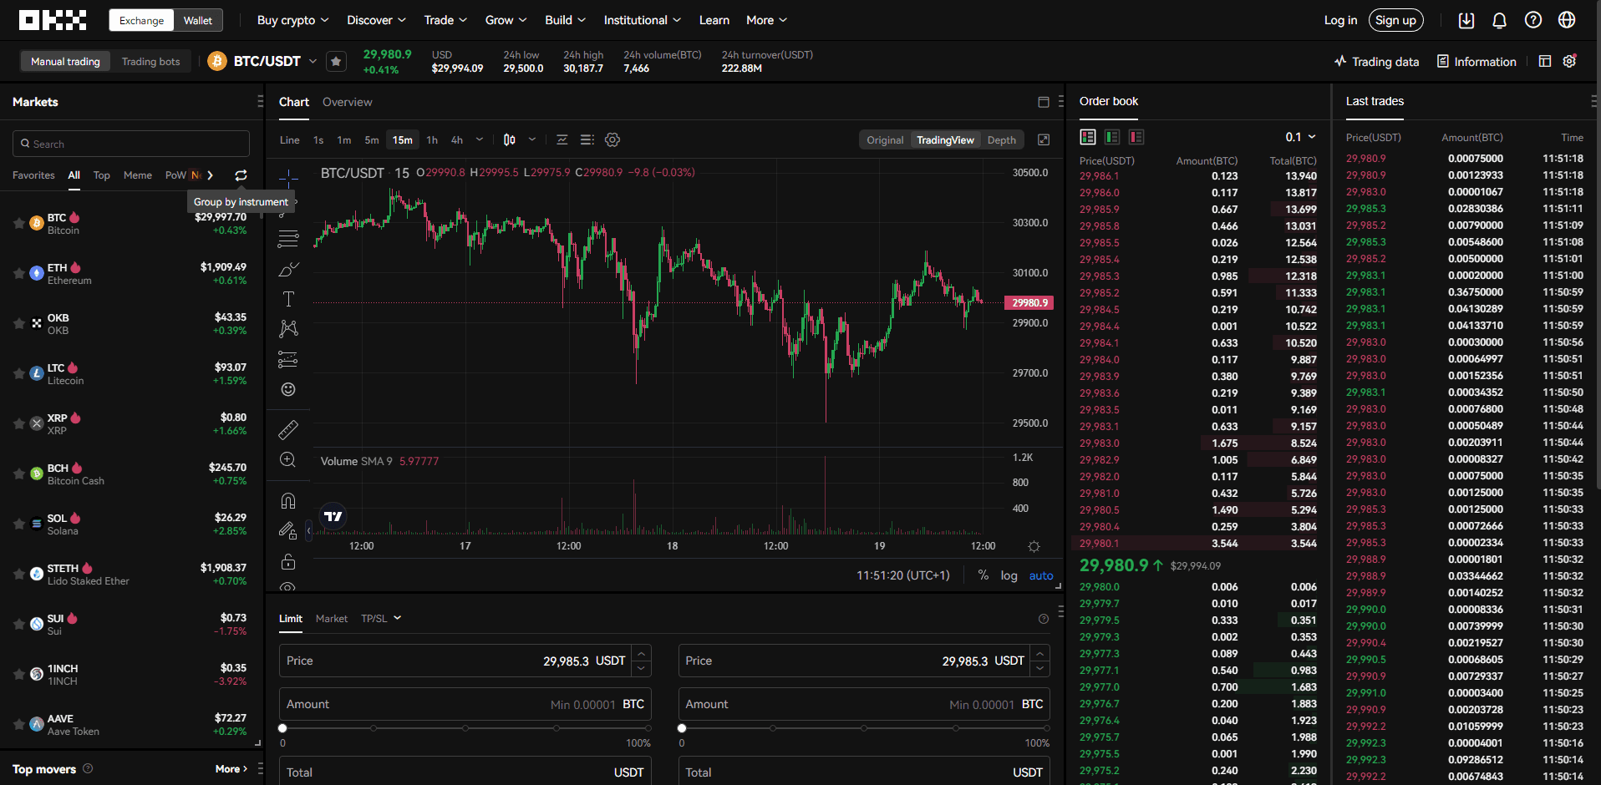The width and height of the screenshot is (1601, 785).
Task: Switch chart to Original view
Action: pos(885,140)
